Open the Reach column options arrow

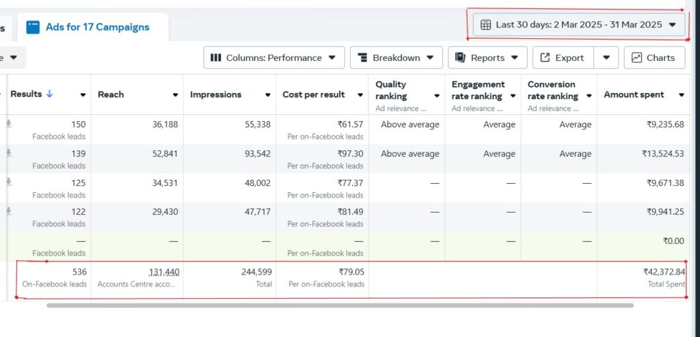176,95
